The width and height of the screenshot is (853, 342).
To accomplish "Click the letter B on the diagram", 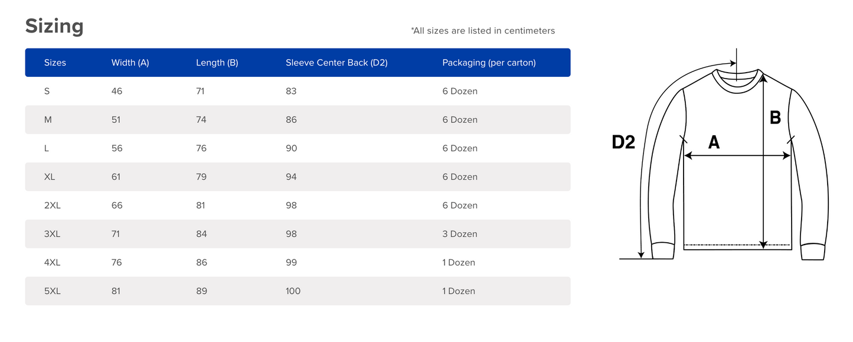I will (x=775, y=118).
